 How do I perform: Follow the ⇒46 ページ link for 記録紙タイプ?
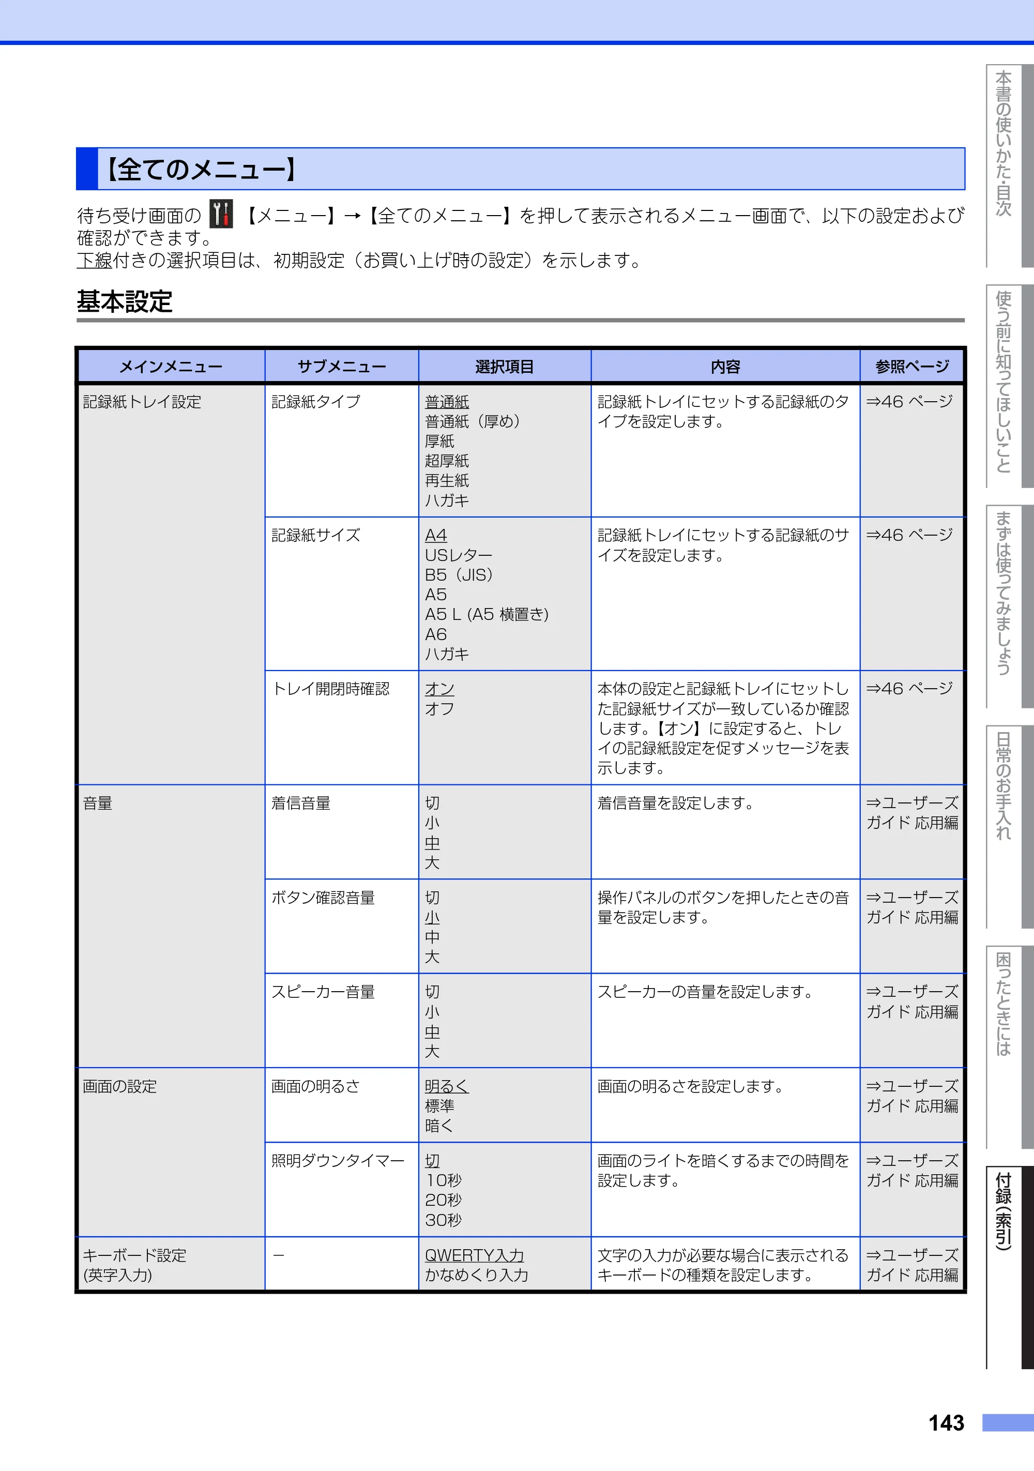coord(910,402)
